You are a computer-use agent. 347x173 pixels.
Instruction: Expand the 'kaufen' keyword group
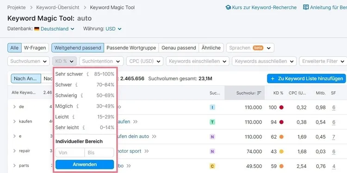pos(14,121)
